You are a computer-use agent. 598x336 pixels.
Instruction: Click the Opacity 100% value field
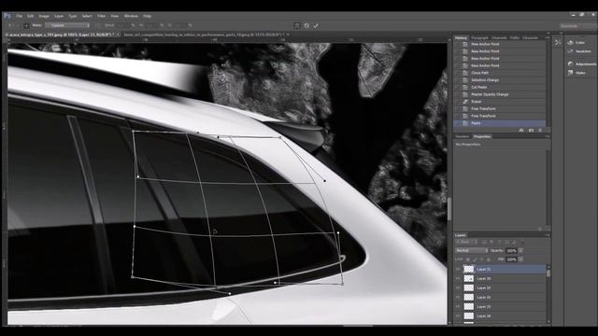511,250
